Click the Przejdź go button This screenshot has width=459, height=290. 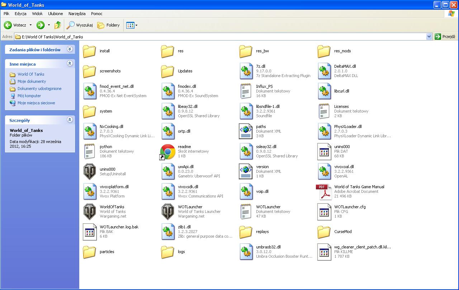coord(445,37)
